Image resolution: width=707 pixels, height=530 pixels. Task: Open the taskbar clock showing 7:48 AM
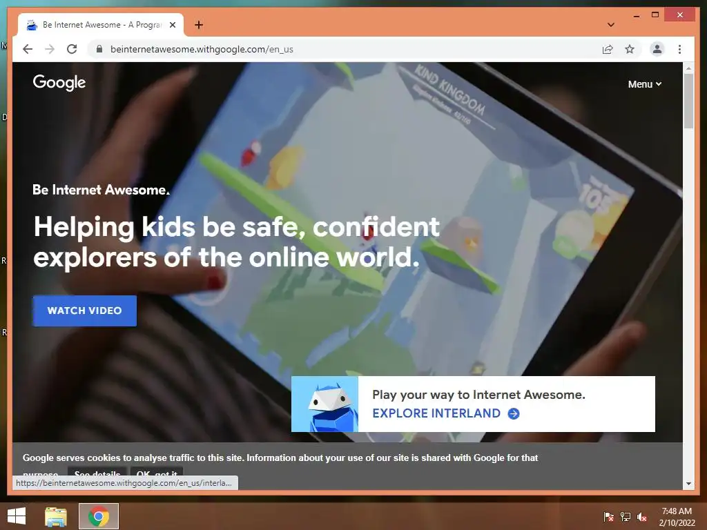pyautogui.click(x=677, y=517)
